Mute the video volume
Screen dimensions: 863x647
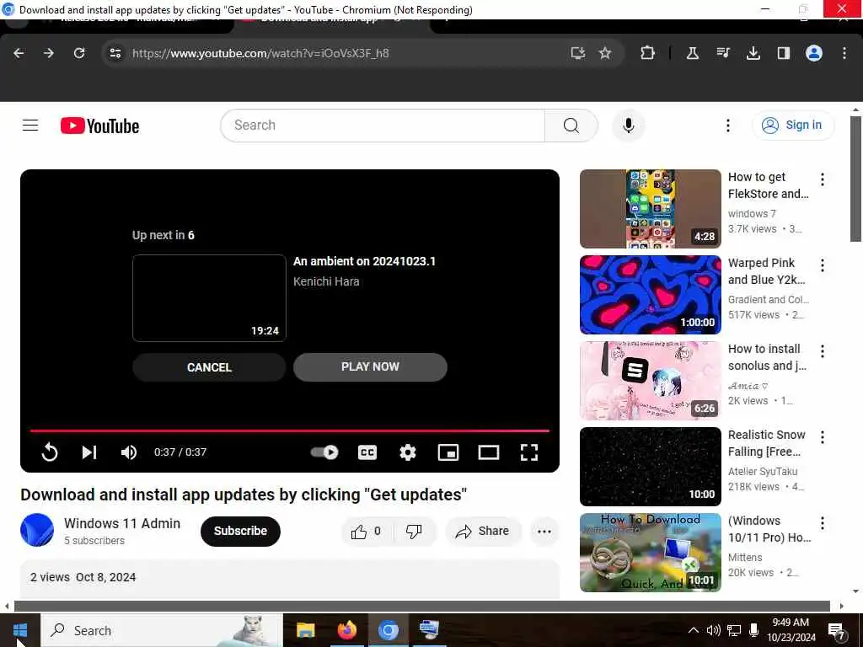129,452
